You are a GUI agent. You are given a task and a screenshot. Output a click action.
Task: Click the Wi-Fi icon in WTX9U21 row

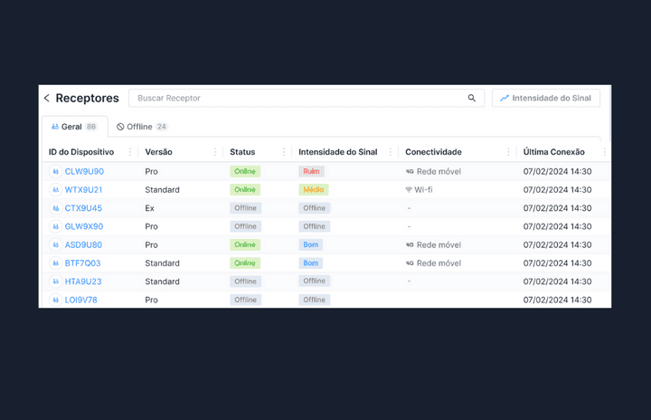(x=409, y=190)
